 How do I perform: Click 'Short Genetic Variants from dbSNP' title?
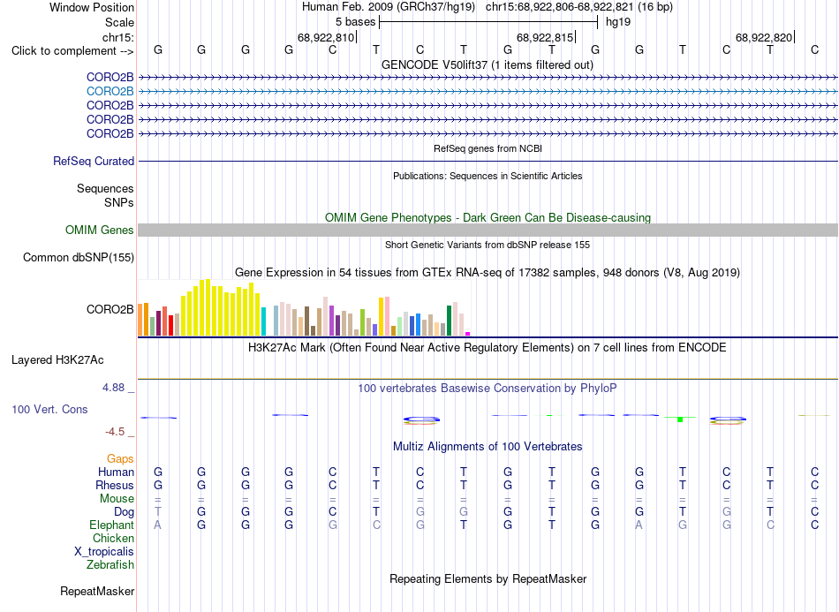click(488, 245)
